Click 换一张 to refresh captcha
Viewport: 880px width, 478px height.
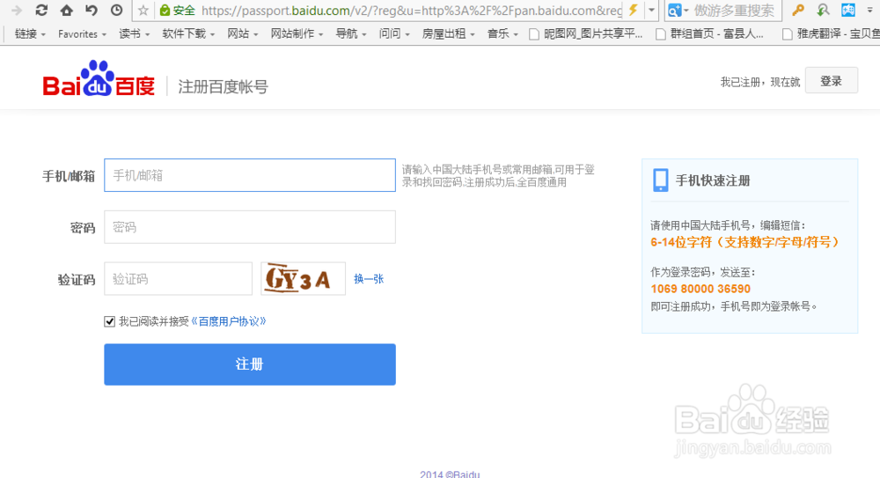coord(369,278)
